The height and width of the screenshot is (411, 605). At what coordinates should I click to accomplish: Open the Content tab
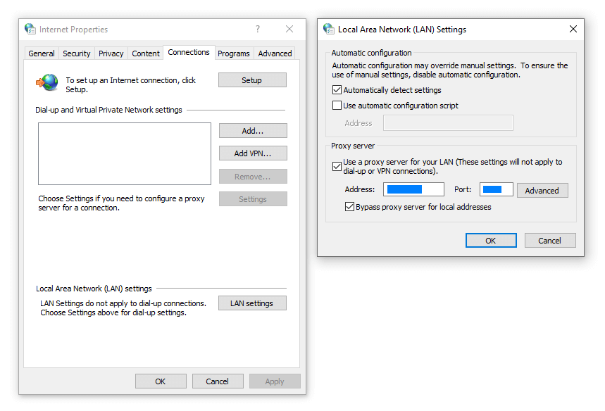pos(146,53)
